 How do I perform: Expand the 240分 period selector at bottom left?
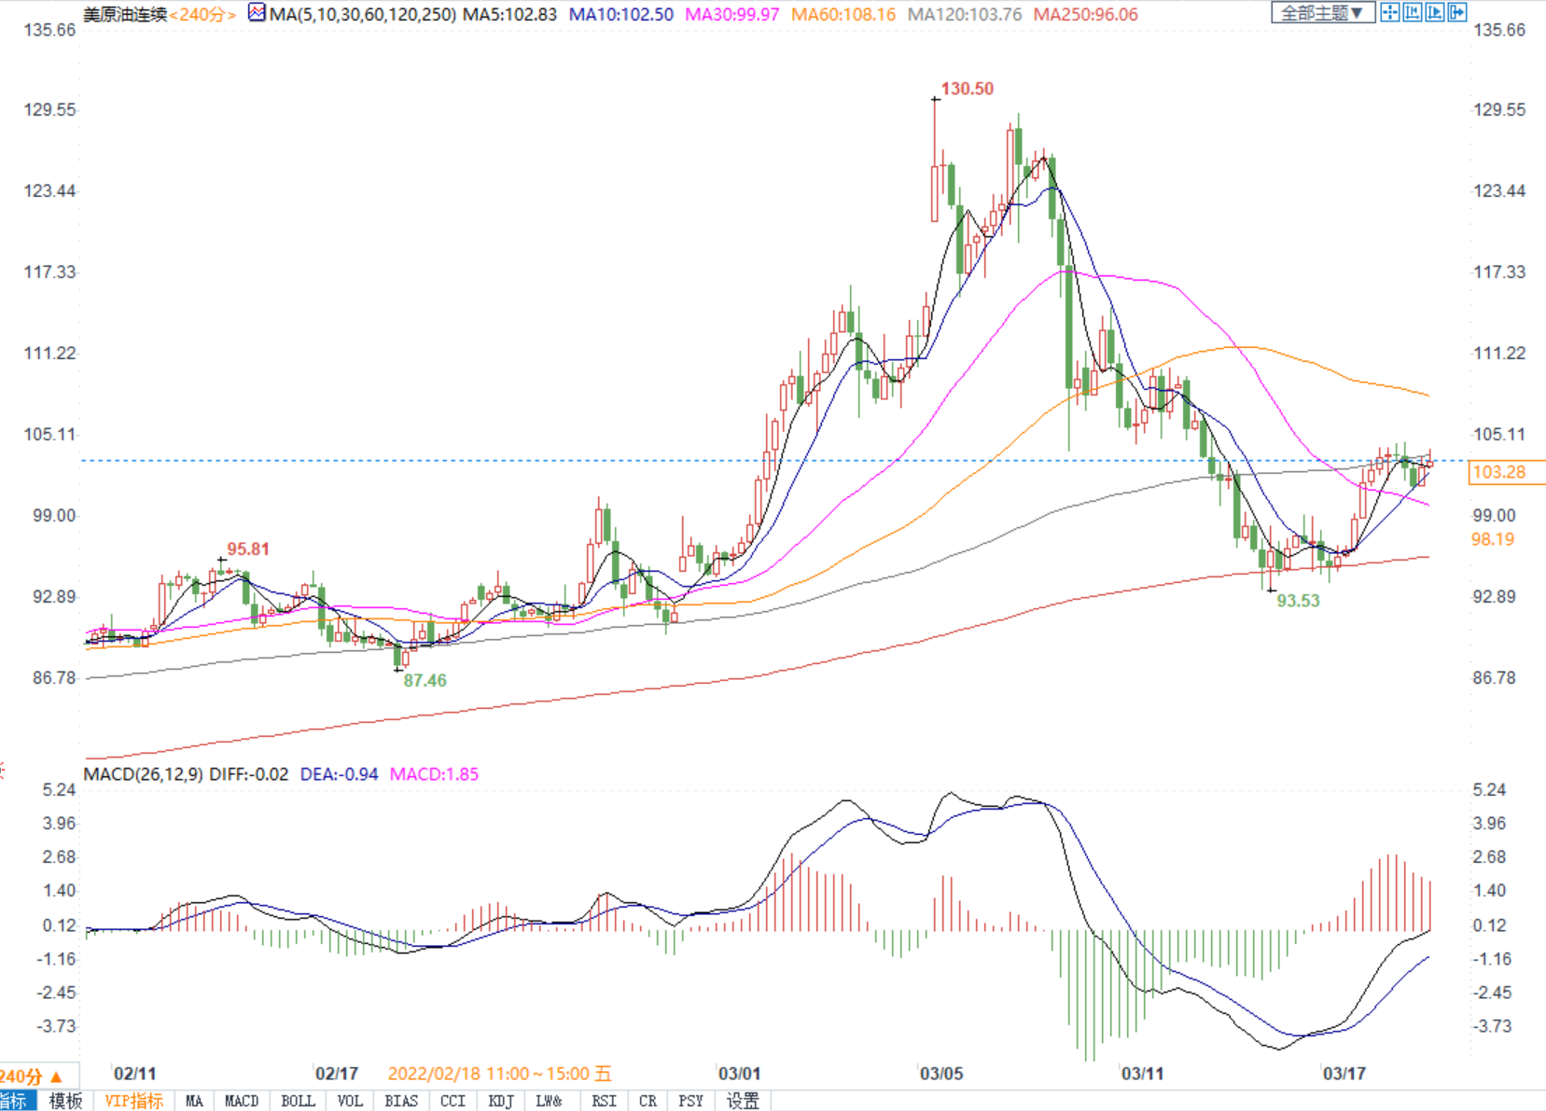pyautogui.click(x=32, y=1076)
